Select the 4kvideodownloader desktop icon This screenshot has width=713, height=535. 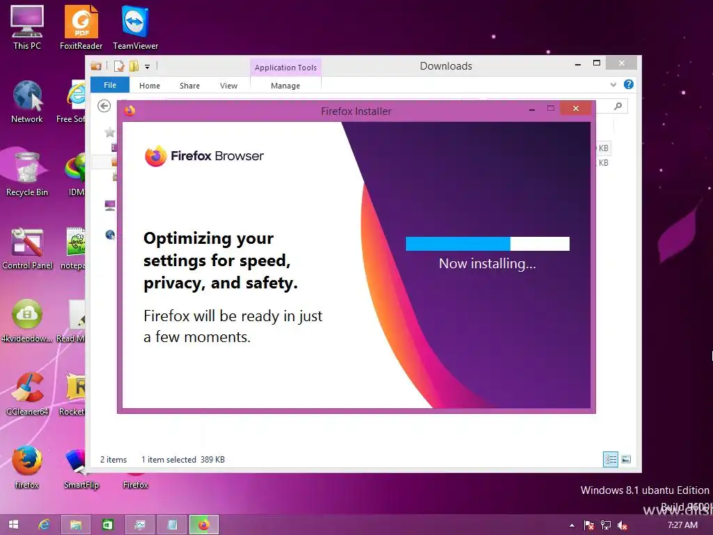pos(27,320)
